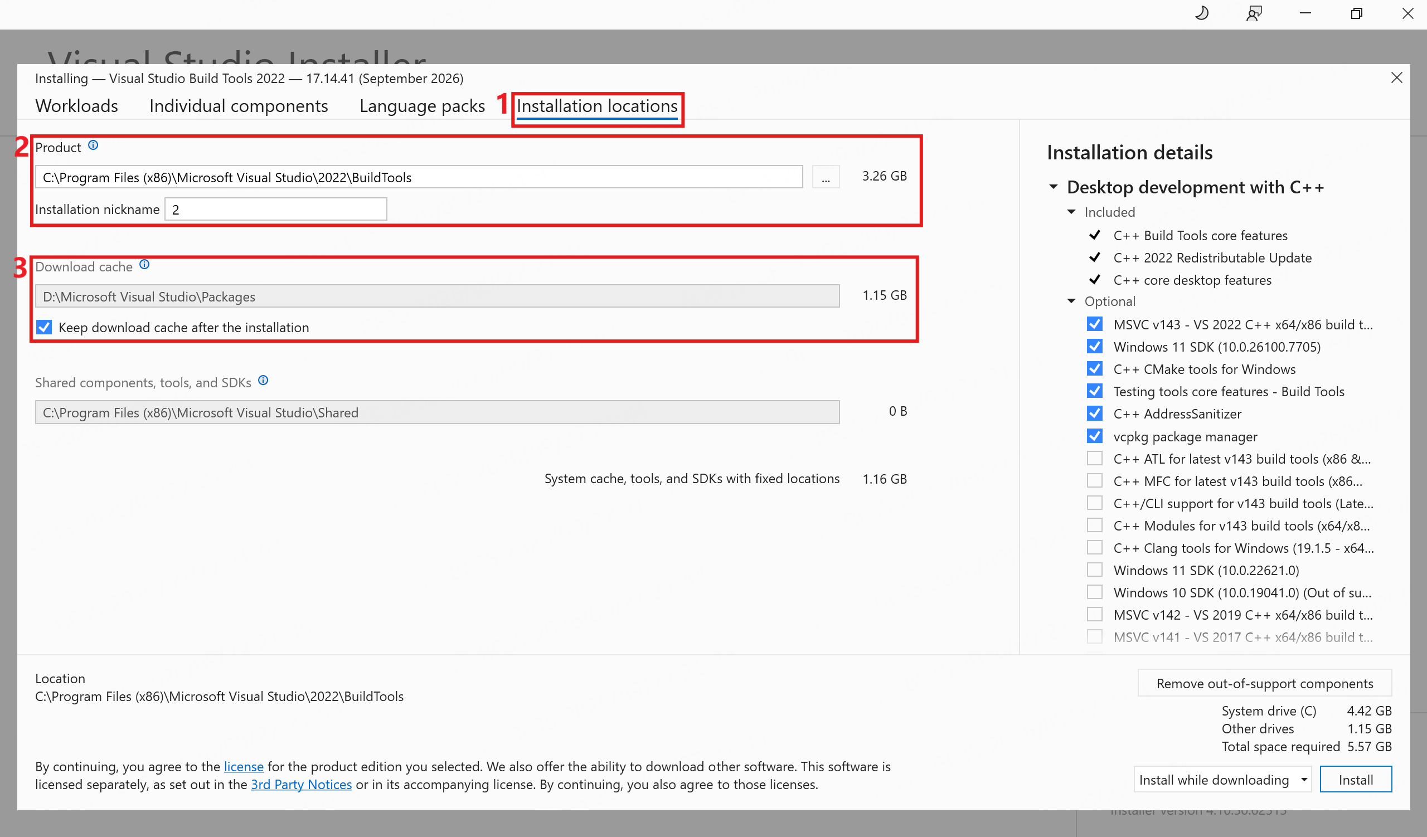Check C++ MFC for latest v143 build tools
The height and width of the screenshot is (837, 1427).
1095,480
